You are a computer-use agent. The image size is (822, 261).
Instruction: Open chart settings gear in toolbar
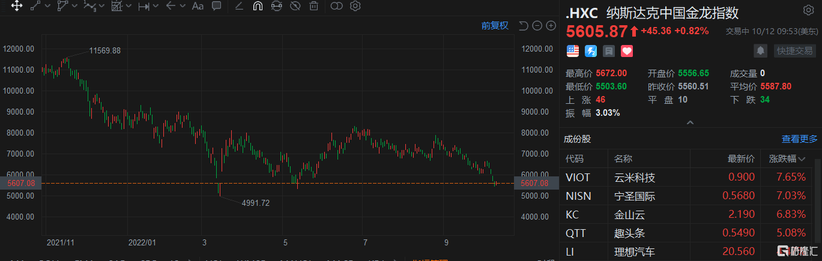(x=355, y=7)
